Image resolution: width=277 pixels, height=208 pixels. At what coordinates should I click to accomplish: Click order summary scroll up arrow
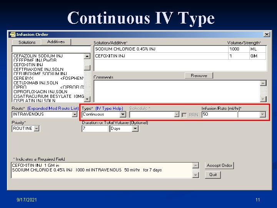tap(195, 165)
